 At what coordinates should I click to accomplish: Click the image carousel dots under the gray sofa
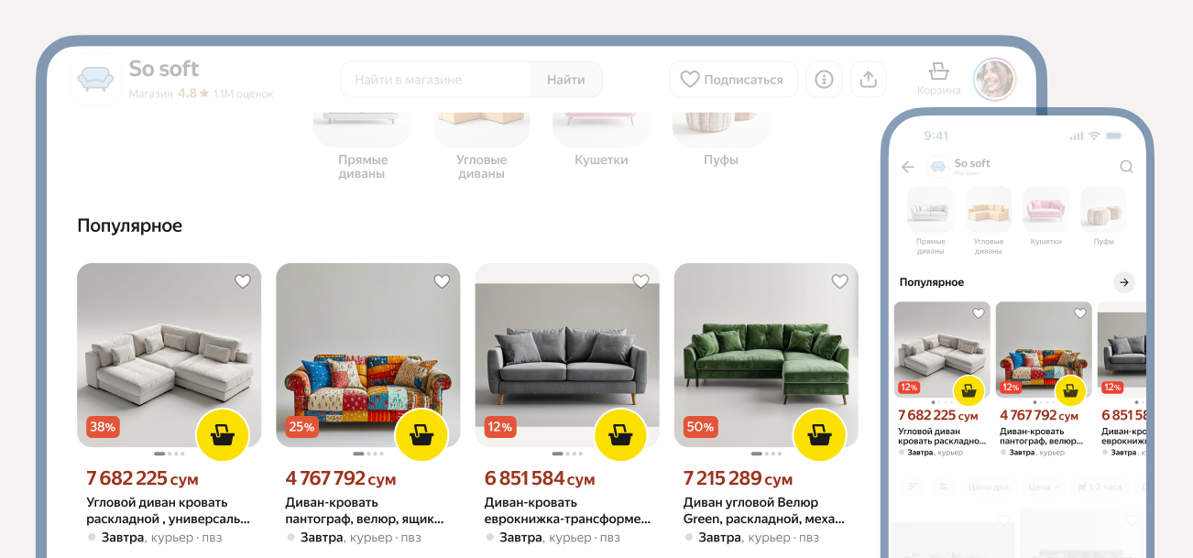(x=567, y=454)
